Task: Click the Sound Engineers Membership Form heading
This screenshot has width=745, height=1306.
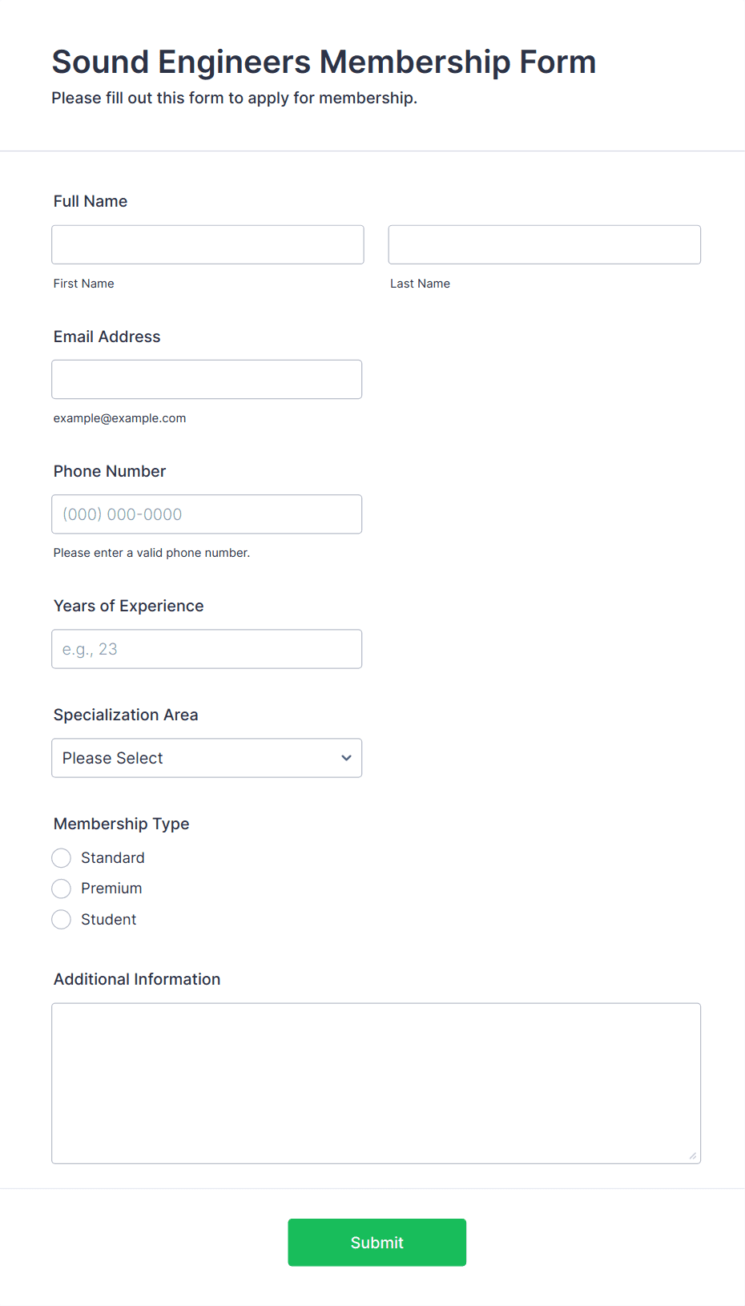Action: 324,62
